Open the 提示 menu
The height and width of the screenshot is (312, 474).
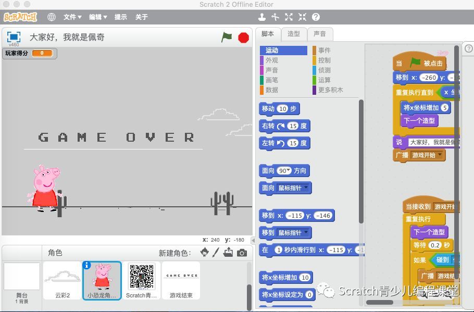coord(121,17)
